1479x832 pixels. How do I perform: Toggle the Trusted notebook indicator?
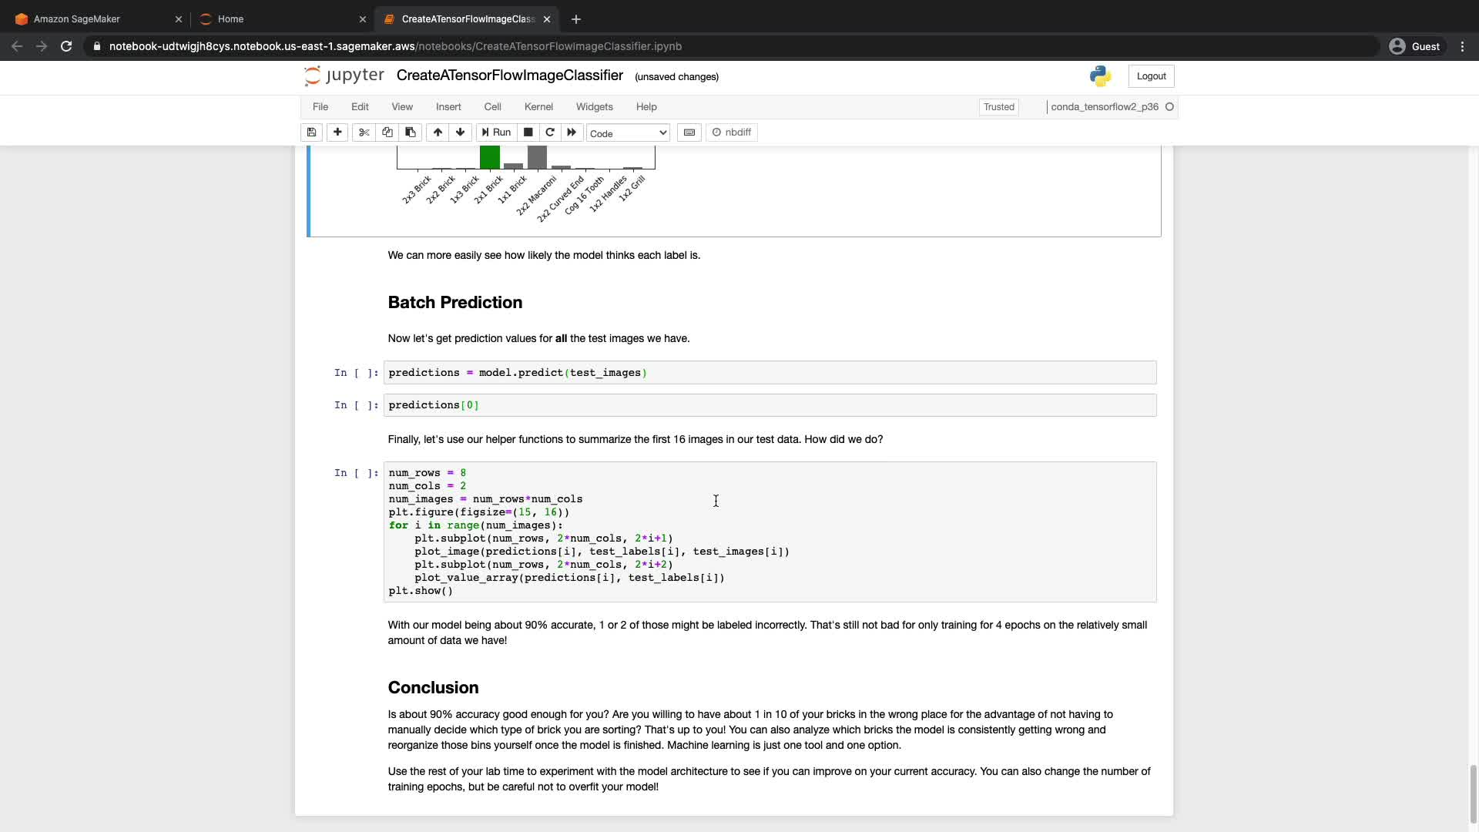click(998, 107)
